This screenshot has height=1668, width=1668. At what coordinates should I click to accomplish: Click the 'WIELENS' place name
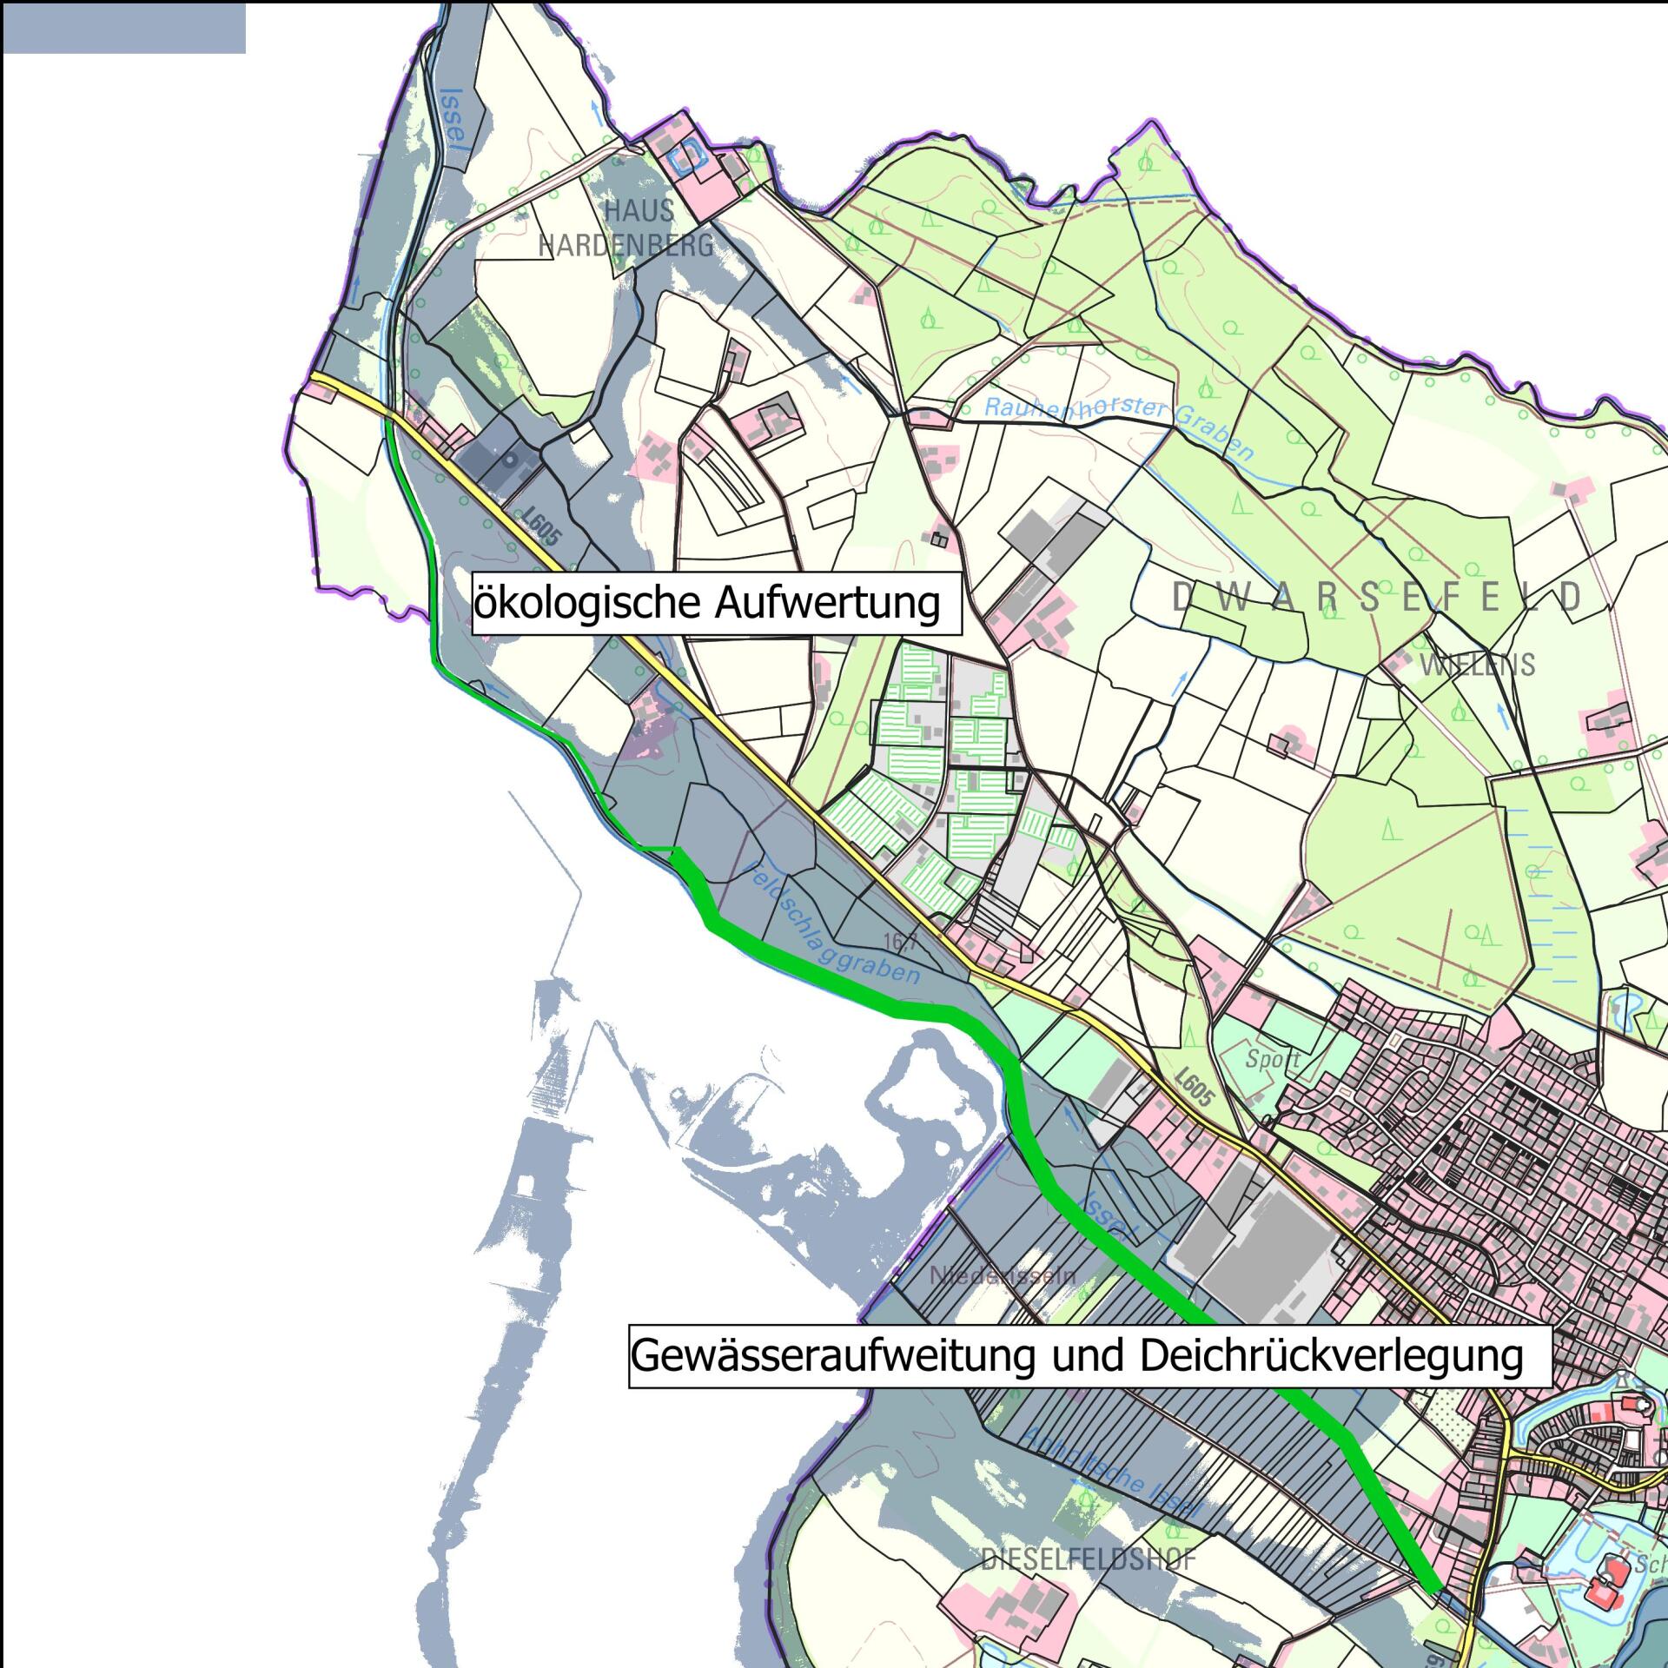pyautogui.click(x=1477, y=665)
